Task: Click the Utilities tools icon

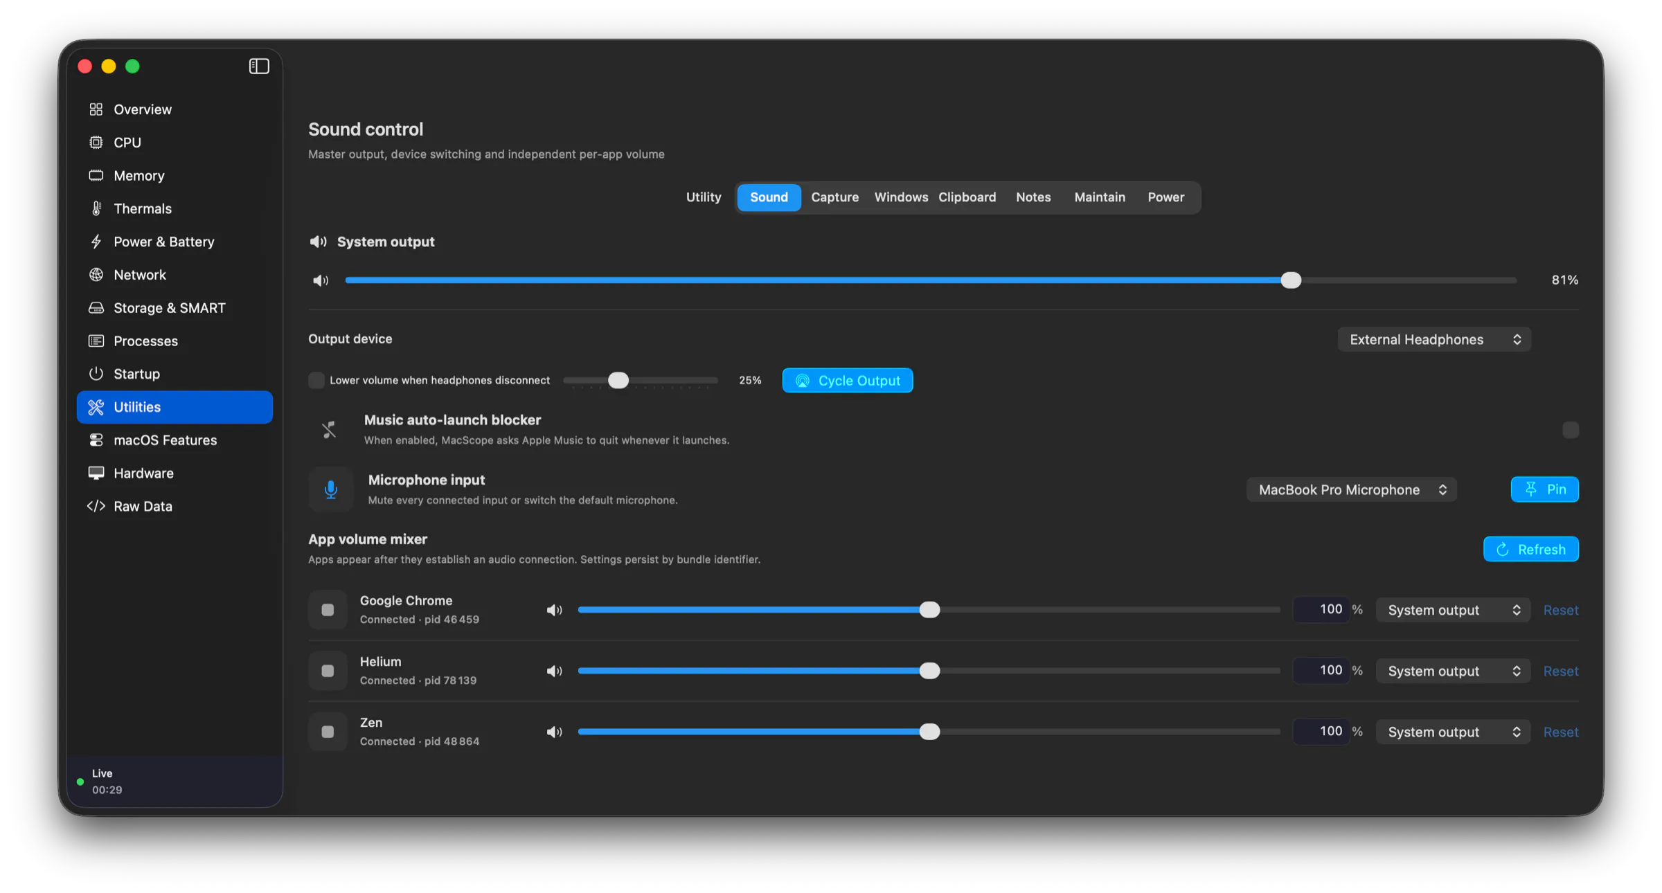Action: 96,407
